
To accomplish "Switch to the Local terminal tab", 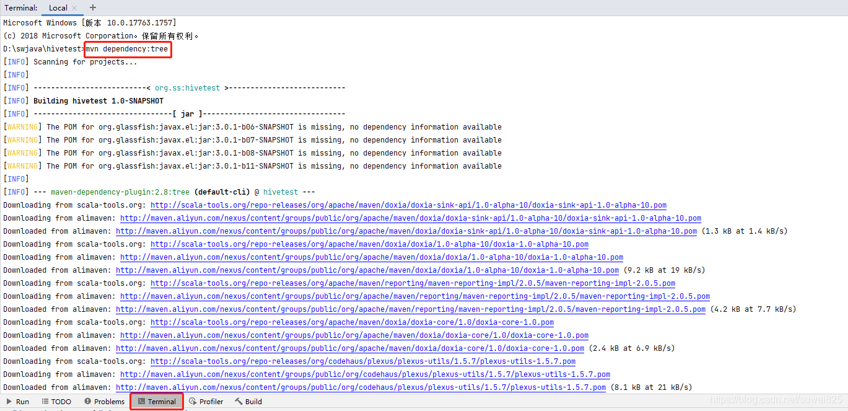I will coord(58,7).
